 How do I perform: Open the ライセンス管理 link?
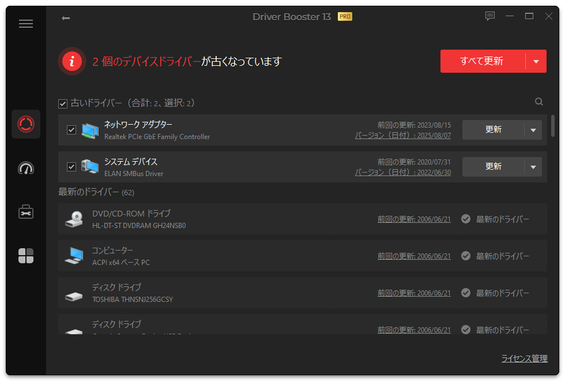[524, 358]
